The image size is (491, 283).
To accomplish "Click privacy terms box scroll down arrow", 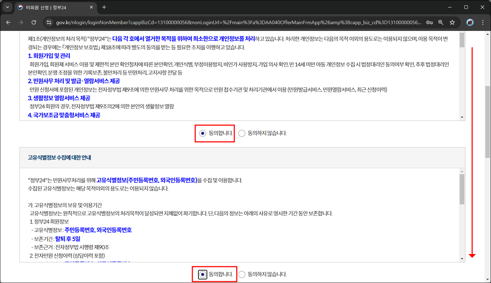I will click(x=462, y=117).
